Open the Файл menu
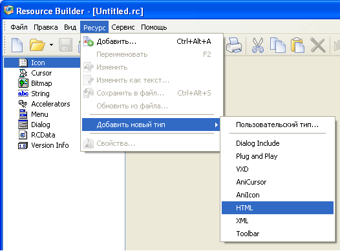The height and width of the screenshot is (251, 340). 19,27
